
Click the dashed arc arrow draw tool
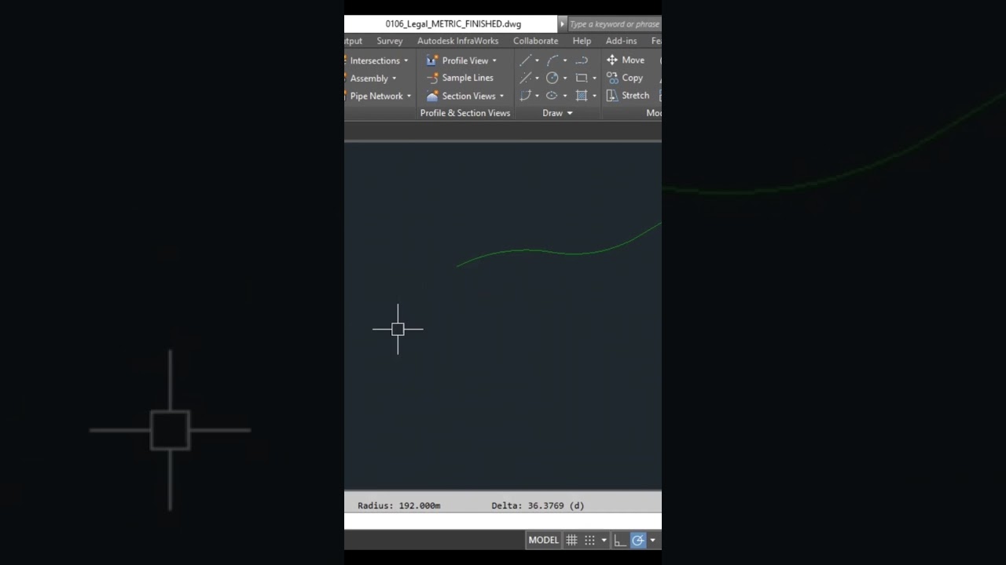coord(582,60)
